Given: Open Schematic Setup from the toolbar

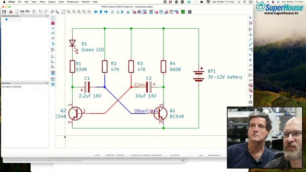Looking at the screenshot, I should [x=11, y=12].
